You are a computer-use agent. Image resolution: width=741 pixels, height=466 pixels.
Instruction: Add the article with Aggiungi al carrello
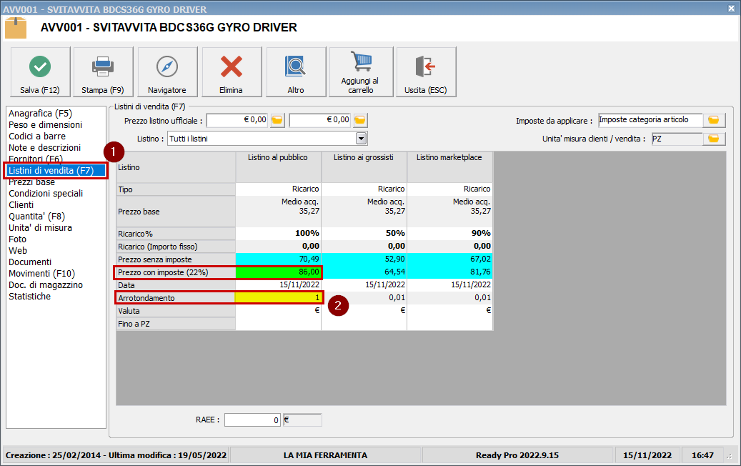(x=361, y=72)
